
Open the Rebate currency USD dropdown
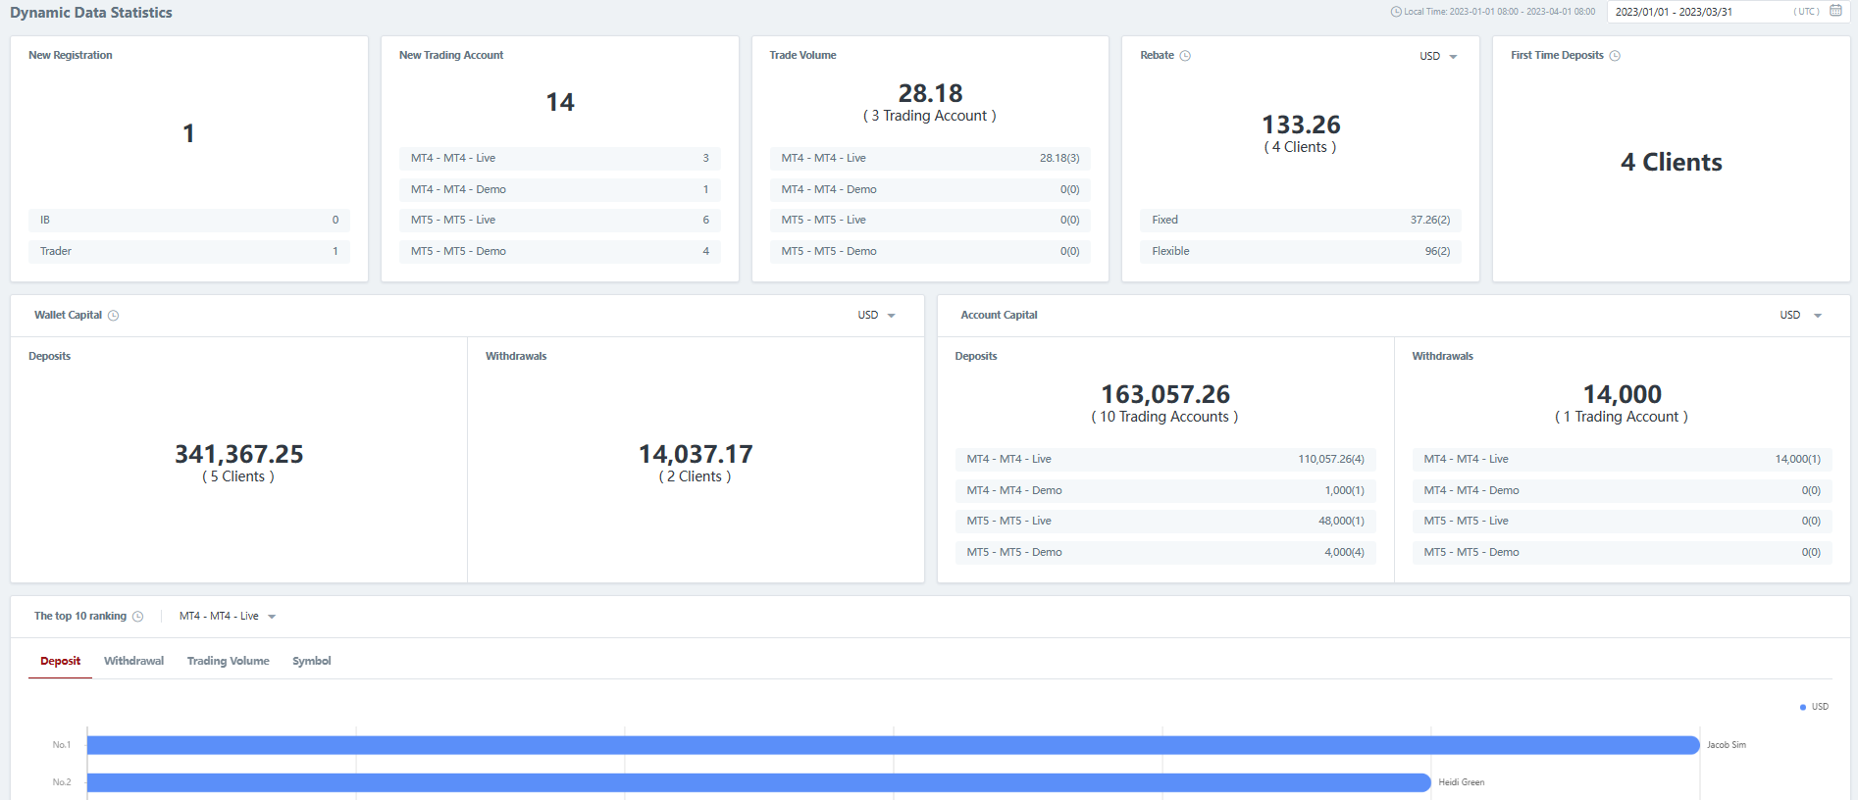1438,56
